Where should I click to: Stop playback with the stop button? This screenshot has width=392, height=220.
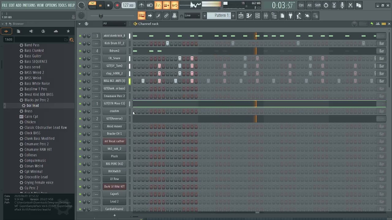click(x=108, y=5)
